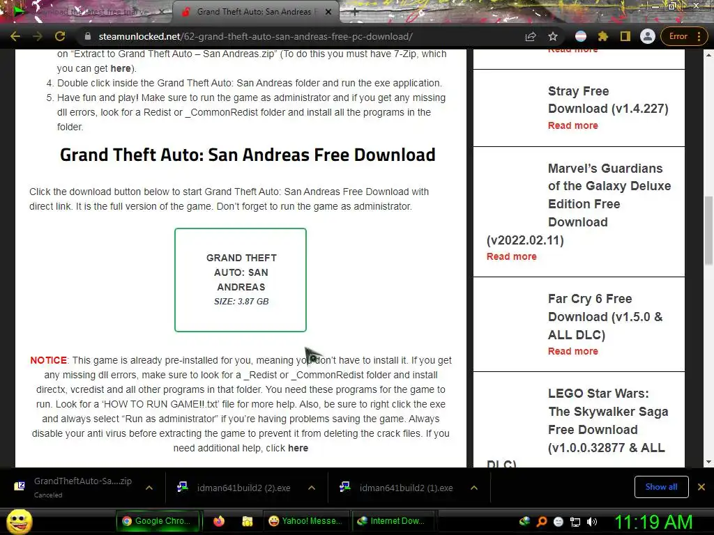Open the Chrome Error menu button
This screenshot has height=535, width=714.
coord(685,36)
